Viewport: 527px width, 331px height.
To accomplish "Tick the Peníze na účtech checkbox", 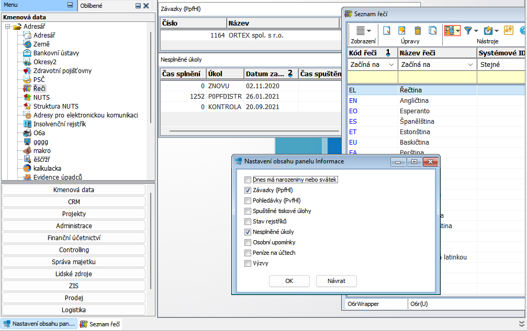I will tap(248, 253).
